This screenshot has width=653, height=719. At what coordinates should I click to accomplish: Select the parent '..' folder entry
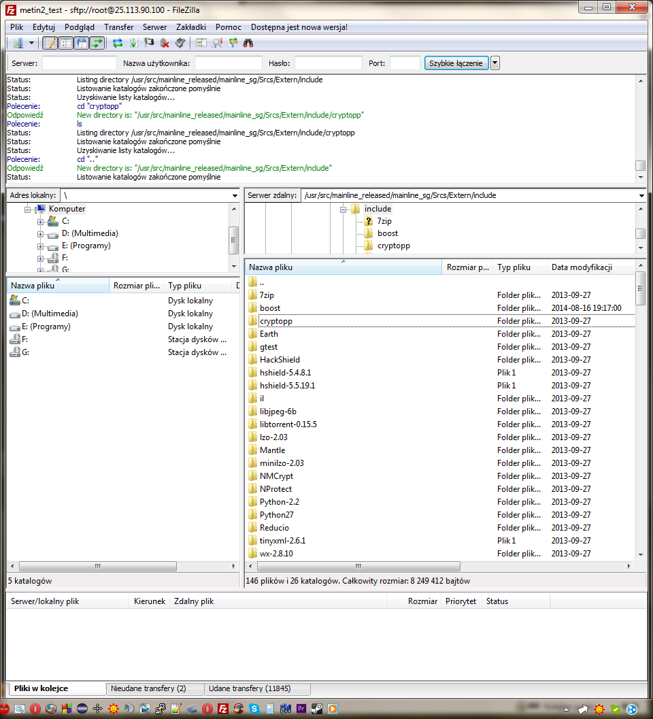pyautogui.click(x=261, y=282)
